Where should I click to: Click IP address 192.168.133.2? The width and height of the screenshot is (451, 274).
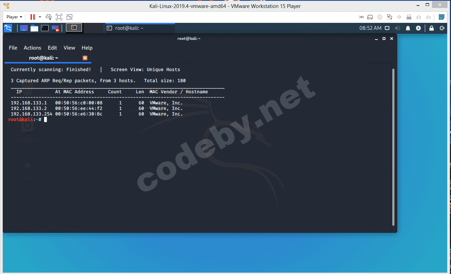click(x=29, y=109)
